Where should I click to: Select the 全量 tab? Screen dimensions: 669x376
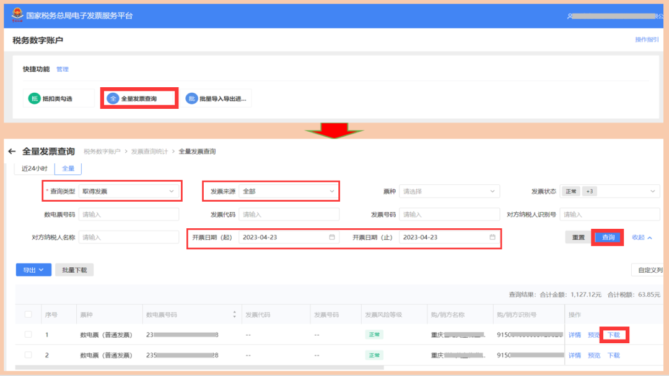(68, 168)
